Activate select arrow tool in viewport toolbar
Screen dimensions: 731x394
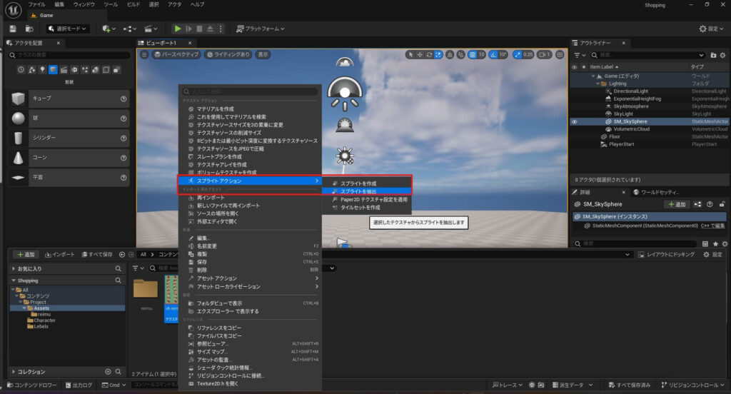click(x=410, y=54)
